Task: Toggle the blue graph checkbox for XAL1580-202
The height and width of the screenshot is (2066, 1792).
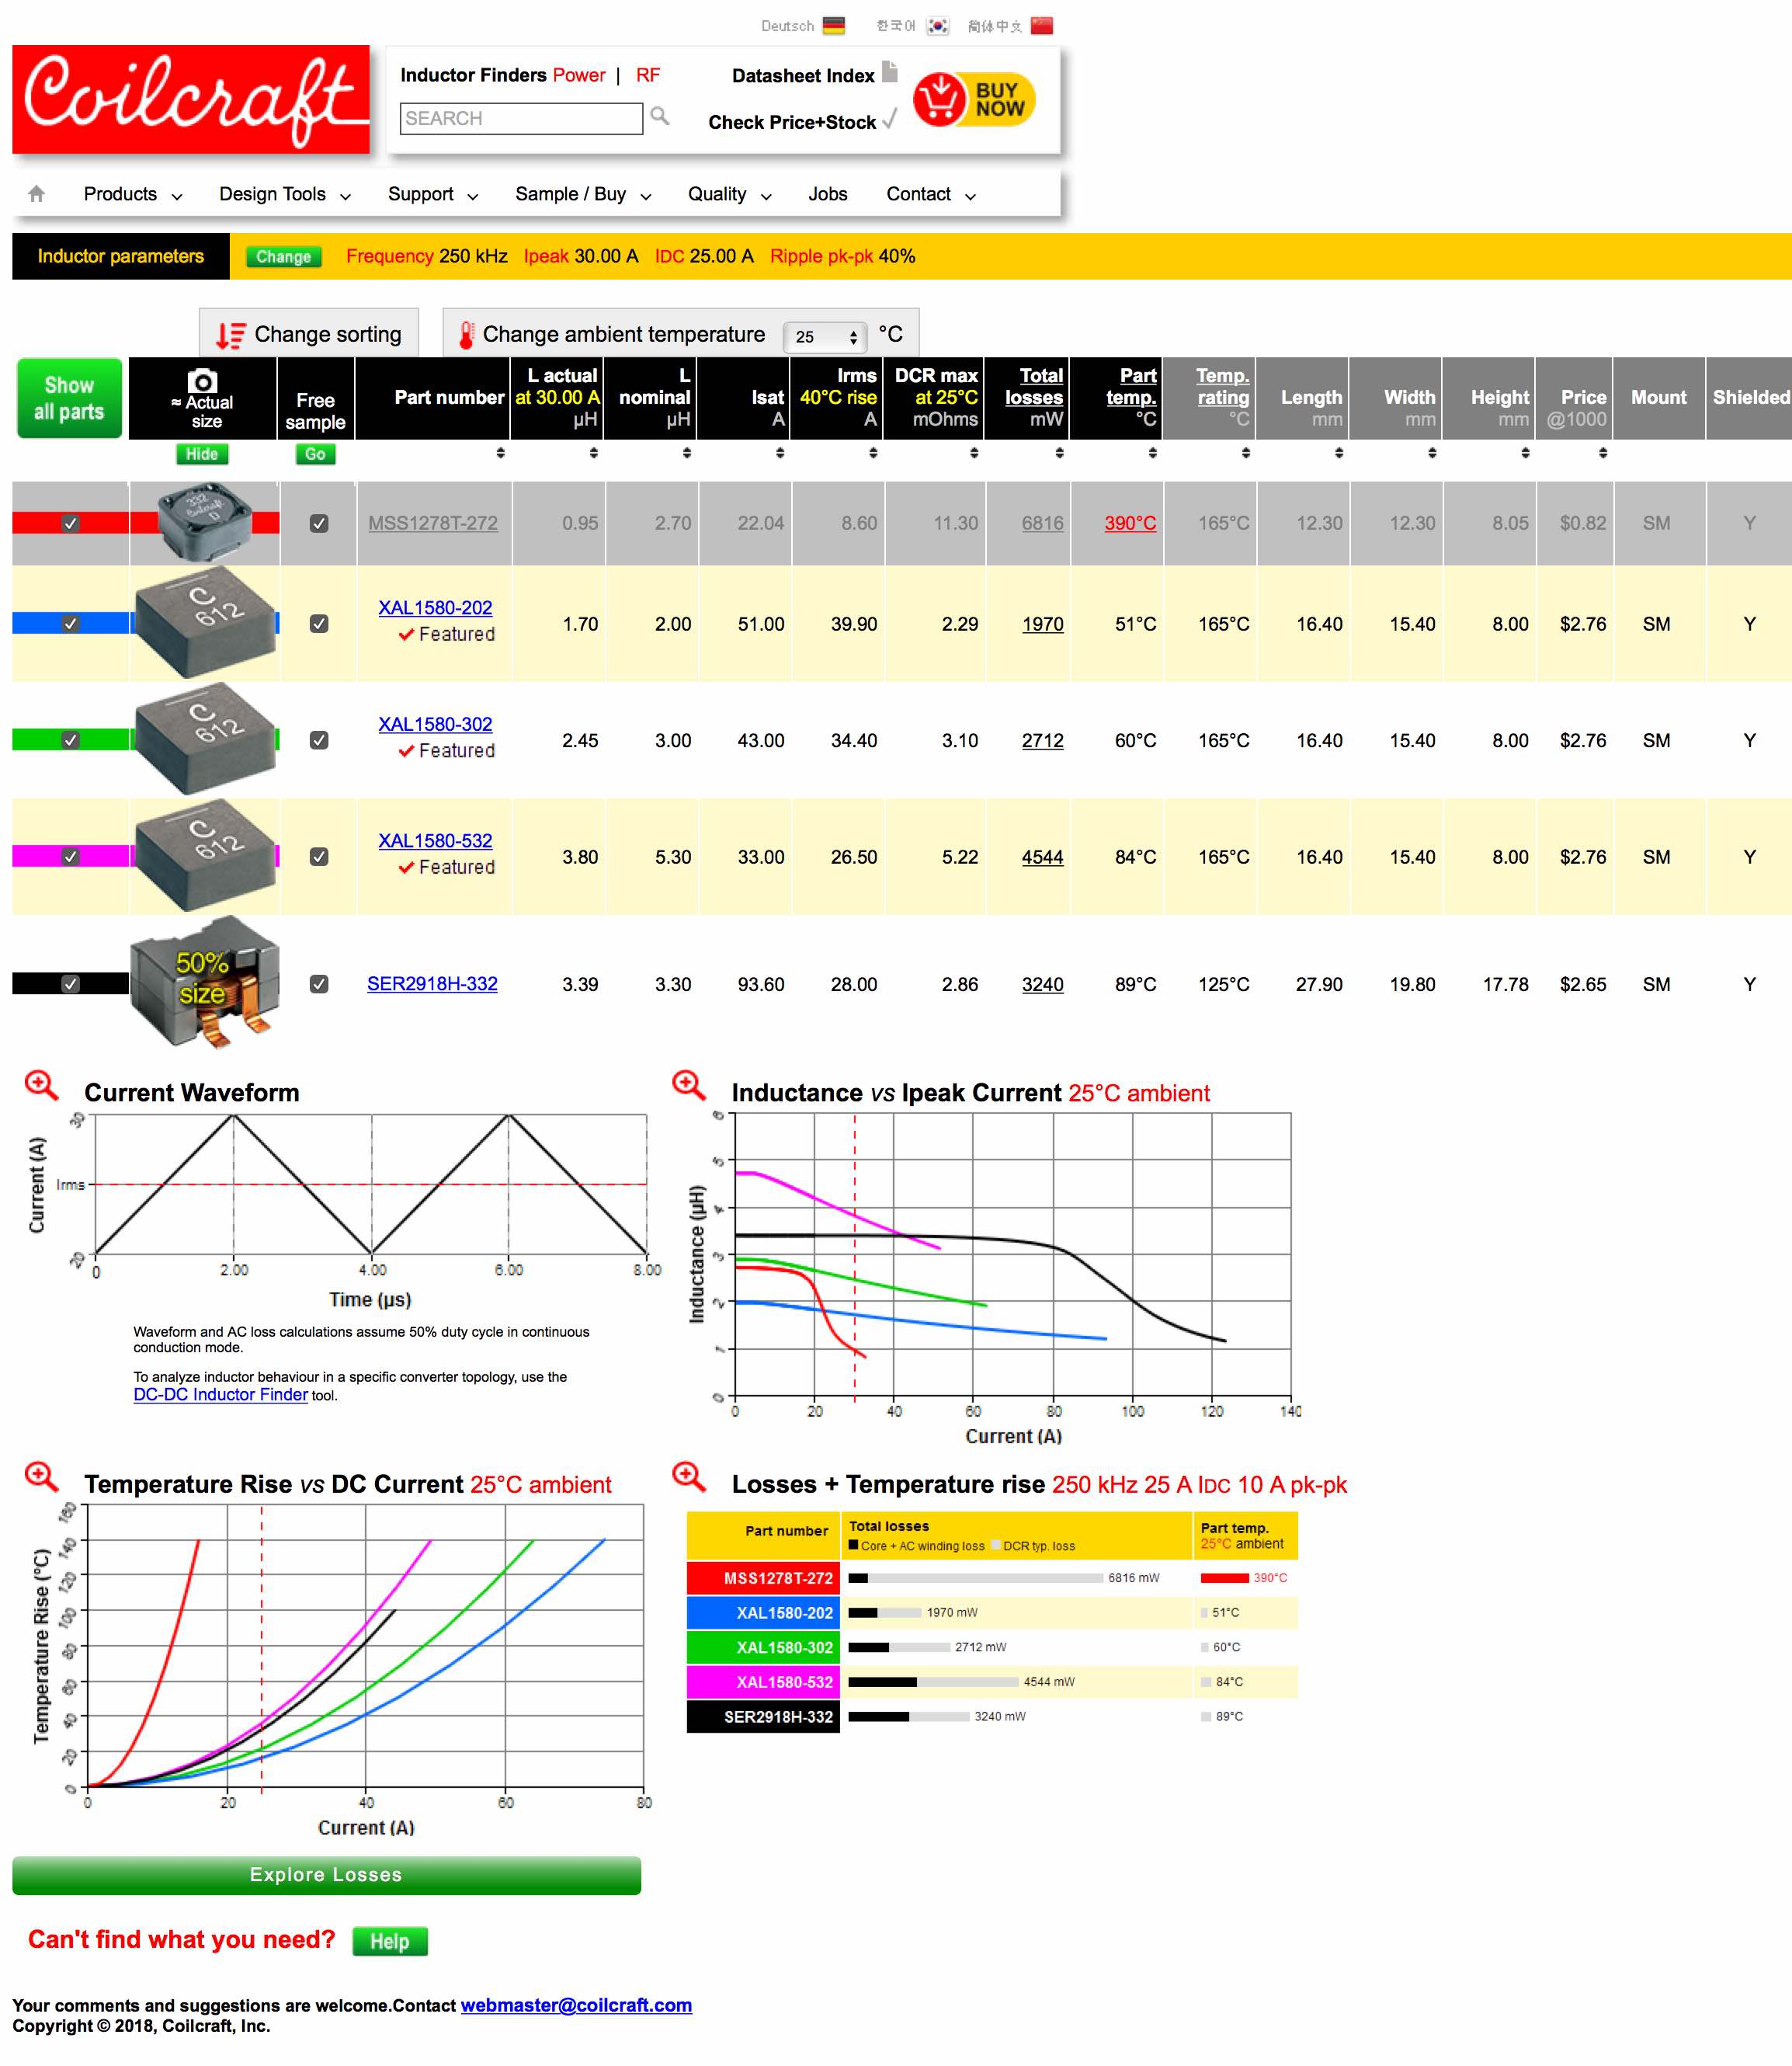Action: click(70, 624)
